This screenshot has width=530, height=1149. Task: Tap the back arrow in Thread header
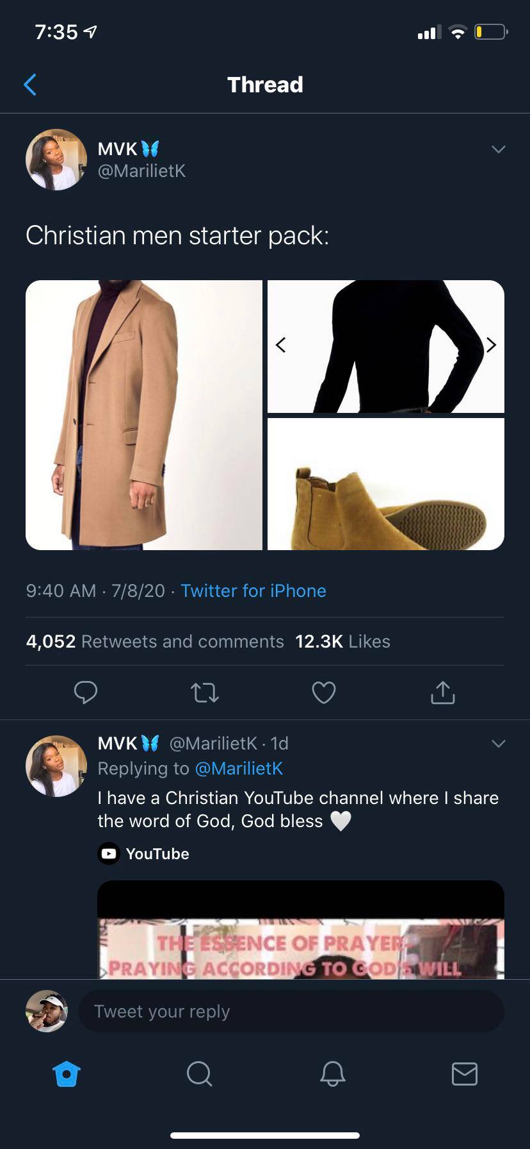tap(30, 85)
